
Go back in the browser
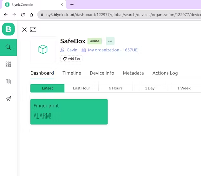pos(6,15)
